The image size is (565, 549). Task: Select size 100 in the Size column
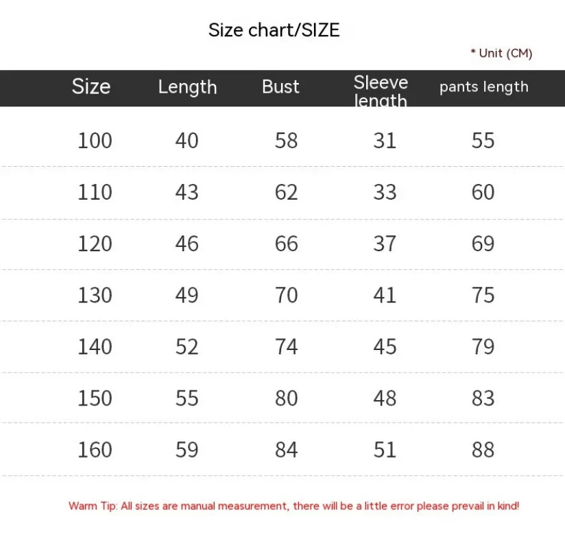(95, 141)
